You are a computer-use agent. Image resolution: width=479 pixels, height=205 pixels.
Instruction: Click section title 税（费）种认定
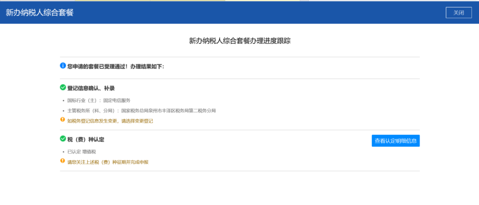coord(86,140)
